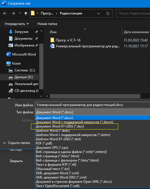Image resolution: width=150 pixels, height=189 pixels.
Task: Click Закрыть in Word backstage menu
Action: point(16,161)
